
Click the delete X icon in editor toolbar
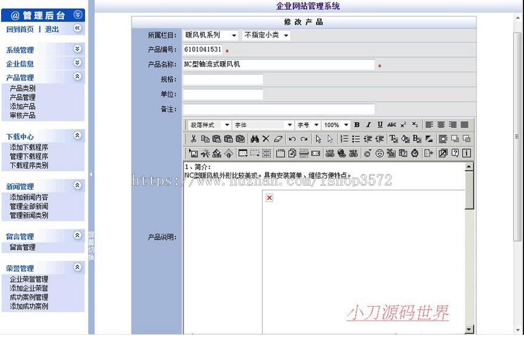tap(266, 139)
